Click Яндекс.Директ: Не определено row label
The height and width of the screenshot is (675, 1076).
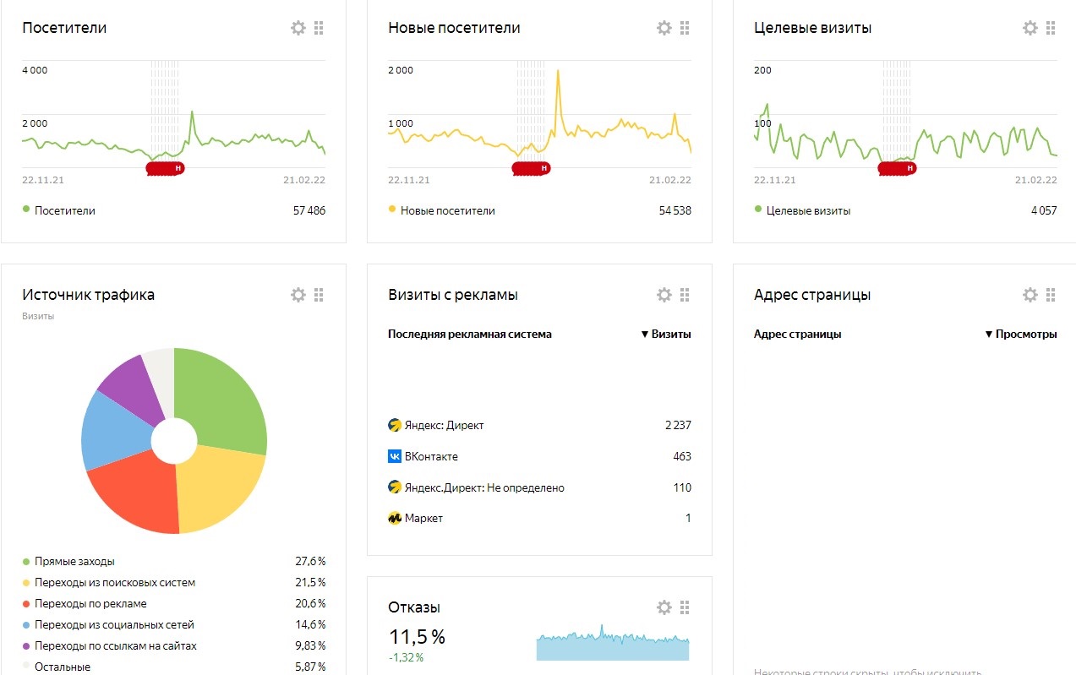pyautogui.click(x=484, y=487)
